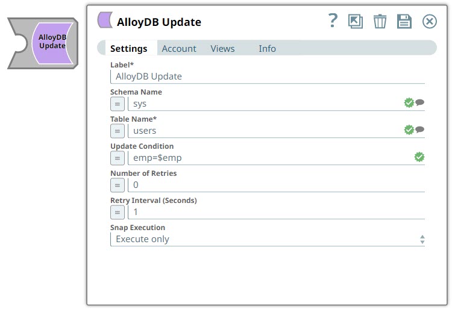452x312 pixels.
Task: Open the Snap Execution dropdown
Action: point(268,239)
